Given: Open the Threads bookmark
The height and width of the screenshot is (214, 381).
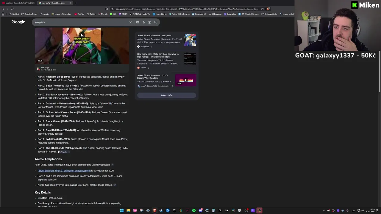Looking at the screenshot, I should pyautogui.click(x=103, y=14).
